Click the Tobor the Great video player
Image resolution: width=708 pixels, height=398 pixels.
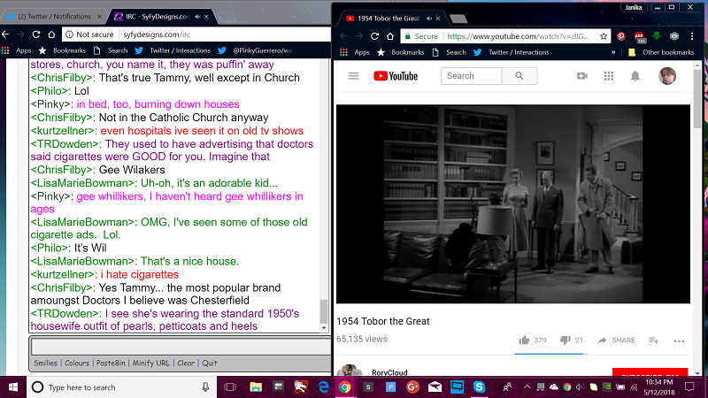coord(513,204)
